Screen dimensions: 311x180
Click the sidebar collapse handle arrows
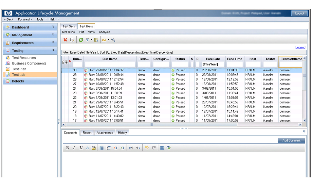point(59,121)
